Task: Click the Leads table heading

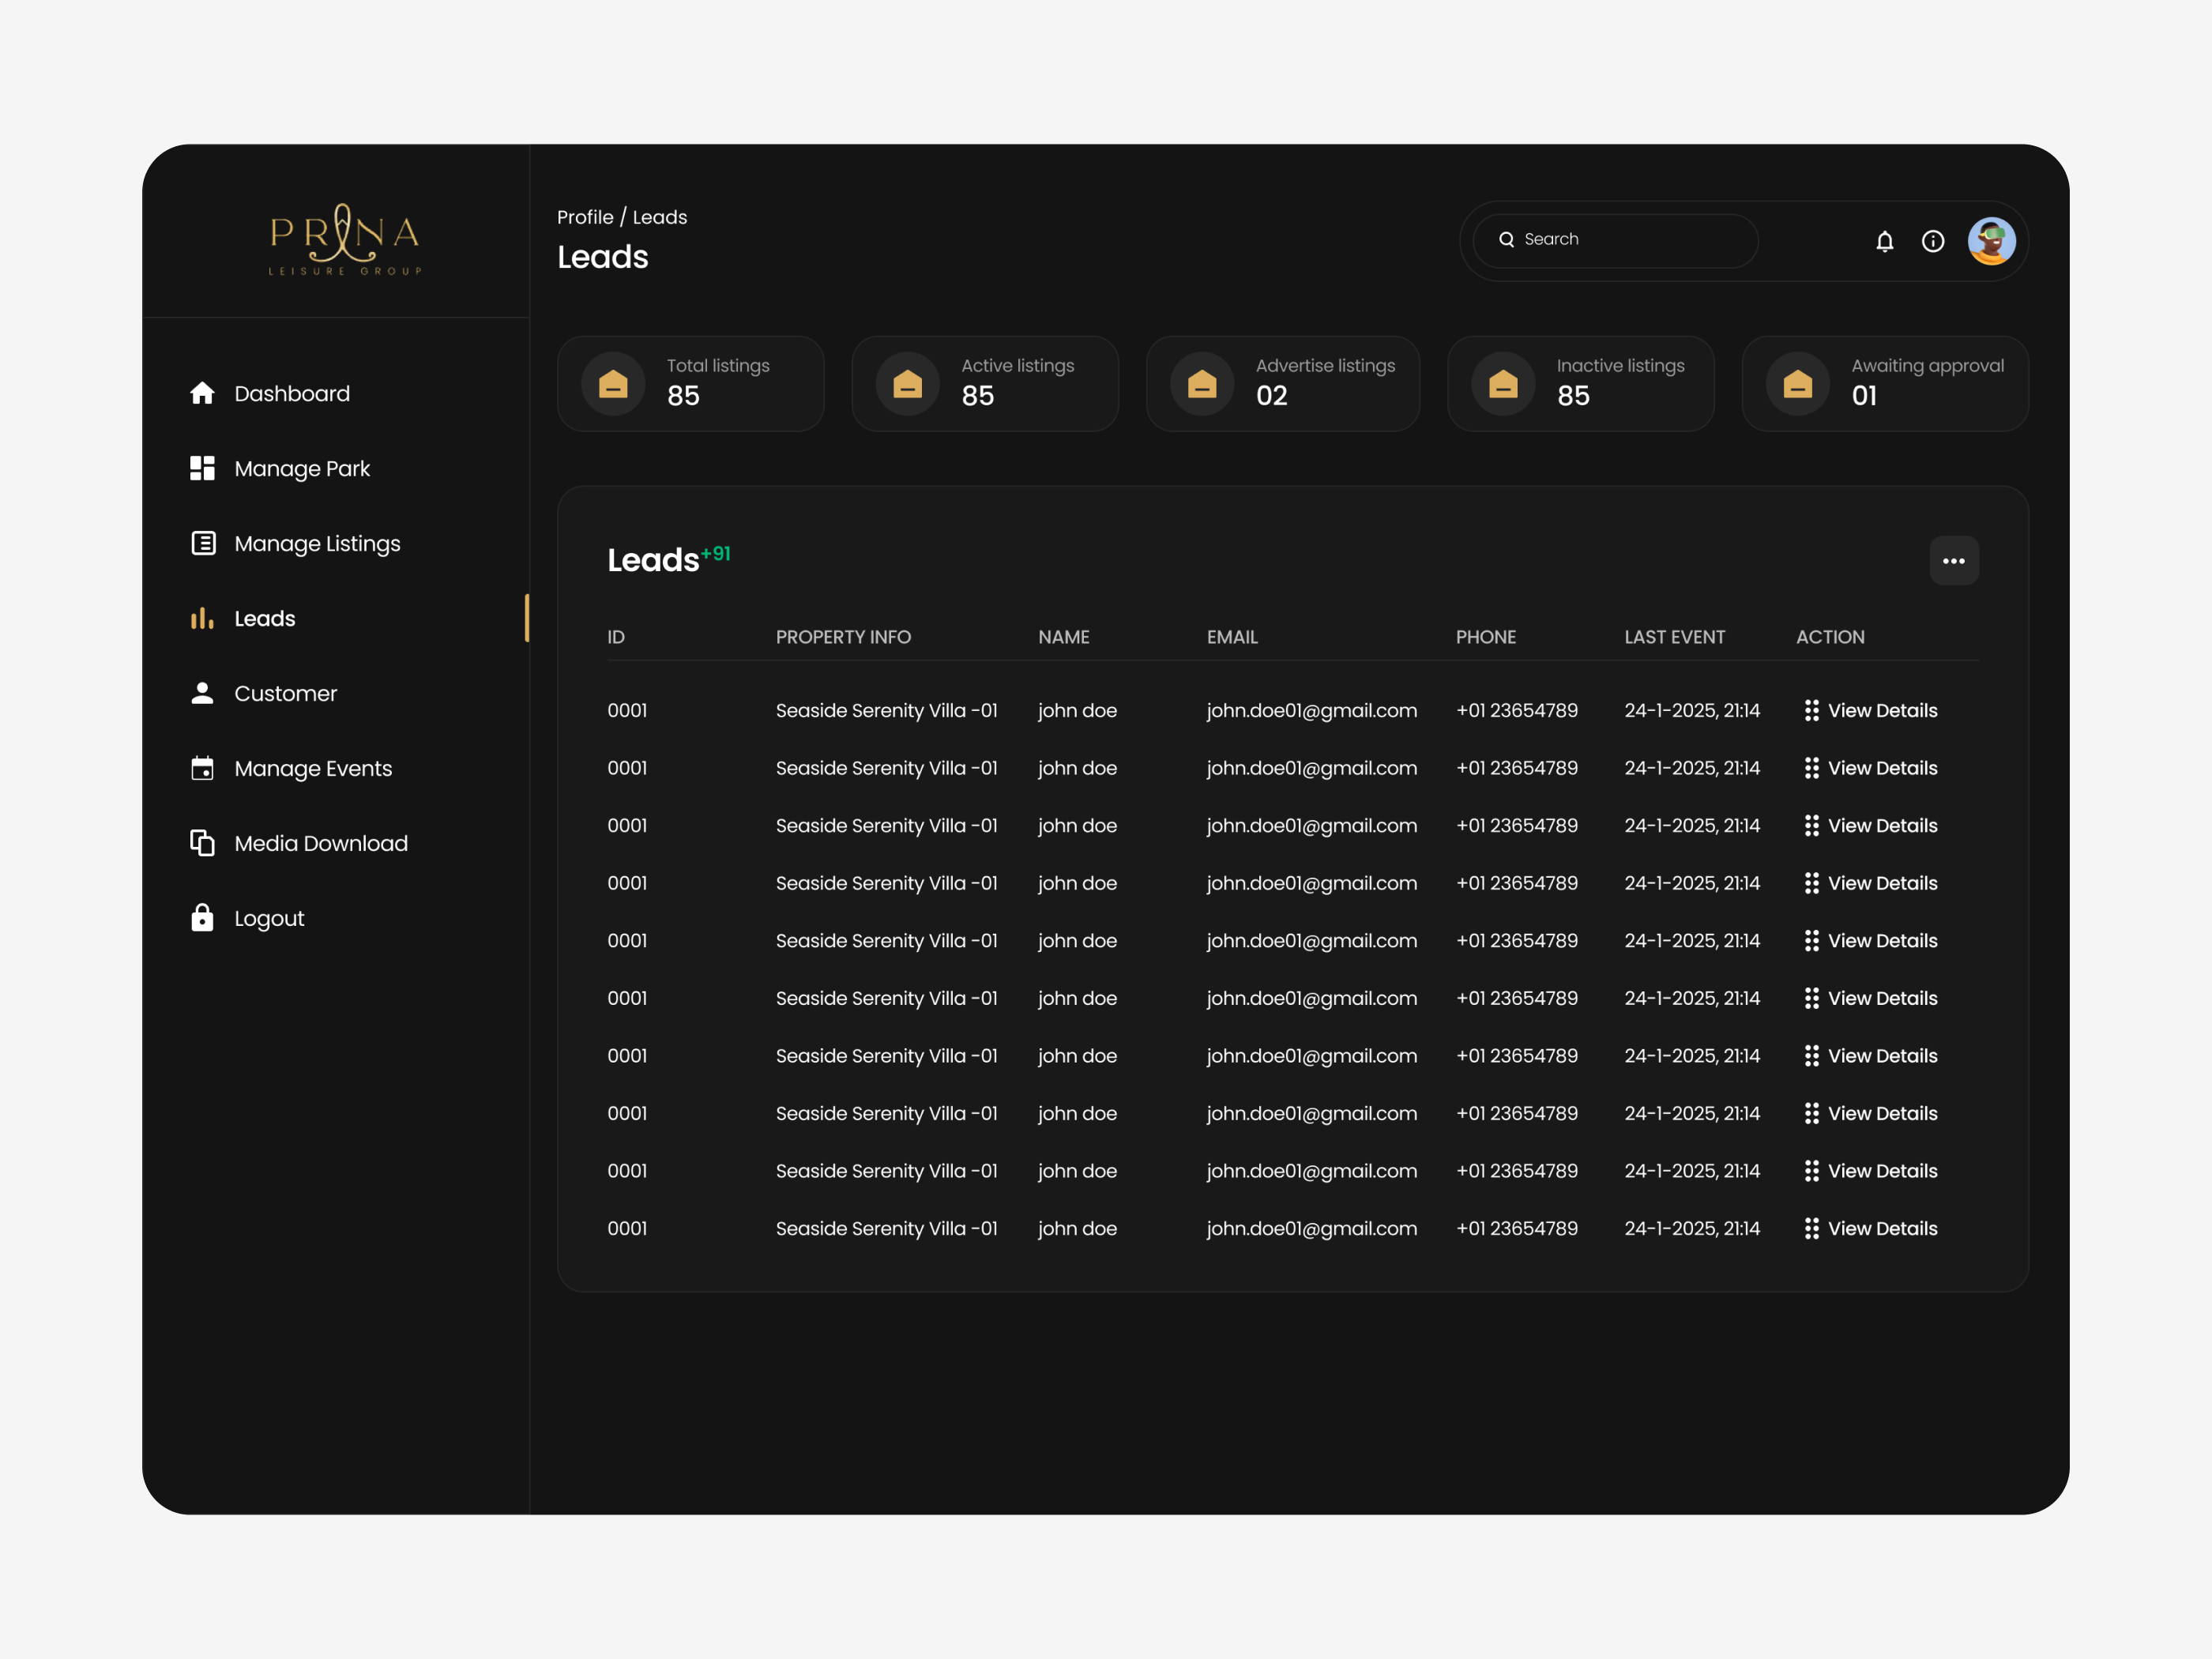Action: (x=653, y=560)
